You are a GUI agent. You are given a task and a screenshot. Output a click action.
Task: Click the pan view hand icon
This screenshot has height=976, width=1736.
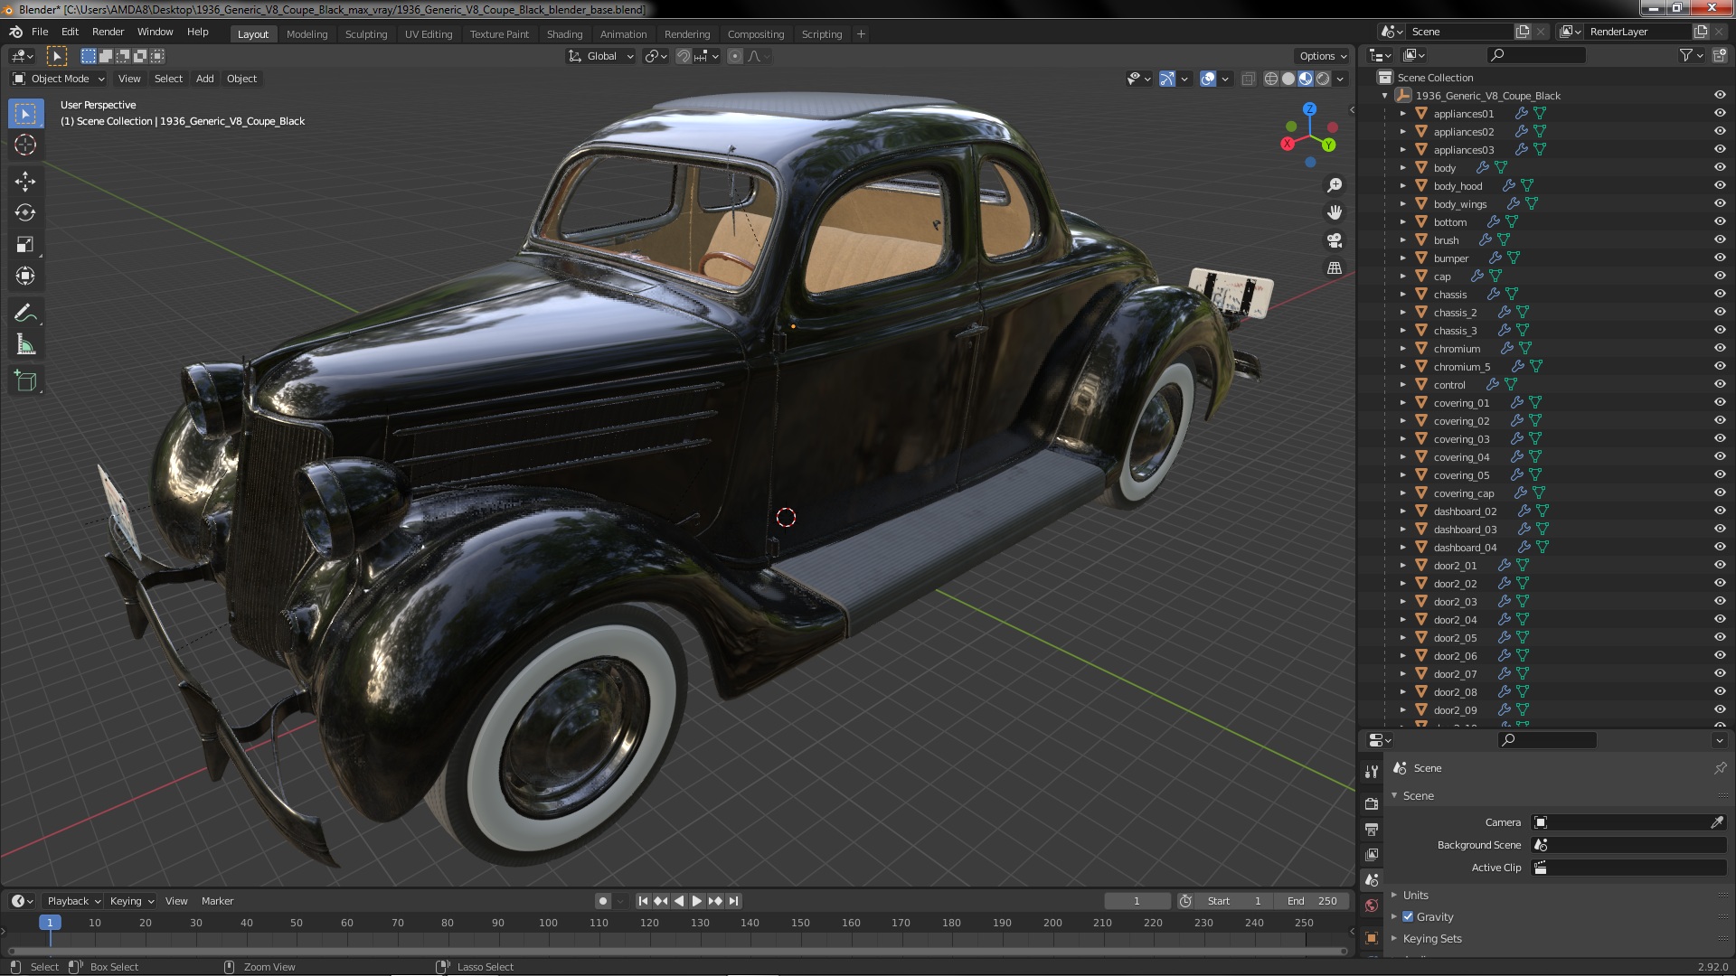coord(1335,213)
